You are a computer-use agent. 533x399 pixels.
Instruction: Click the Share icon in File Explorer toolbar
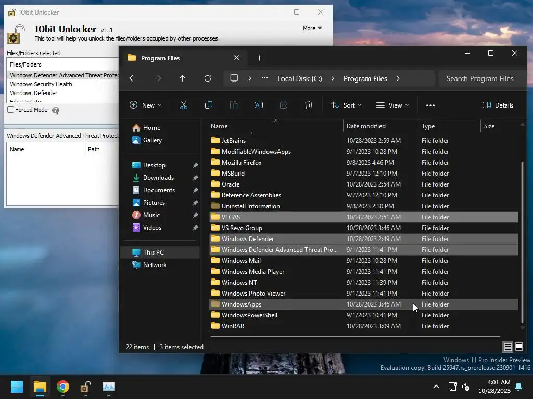point(284,105)
